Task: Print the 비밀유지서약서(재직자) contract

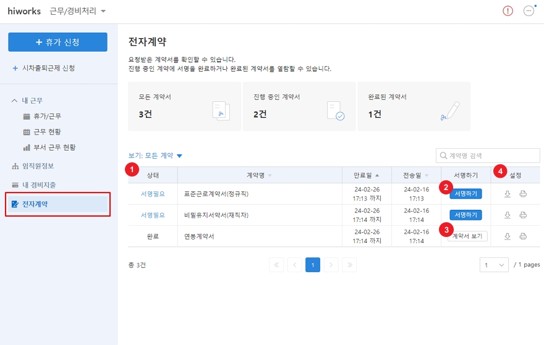Action: [523, 215]
